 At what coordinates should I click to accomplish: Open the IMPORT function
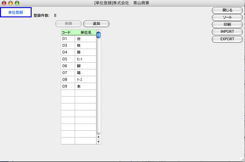point(227,32)
